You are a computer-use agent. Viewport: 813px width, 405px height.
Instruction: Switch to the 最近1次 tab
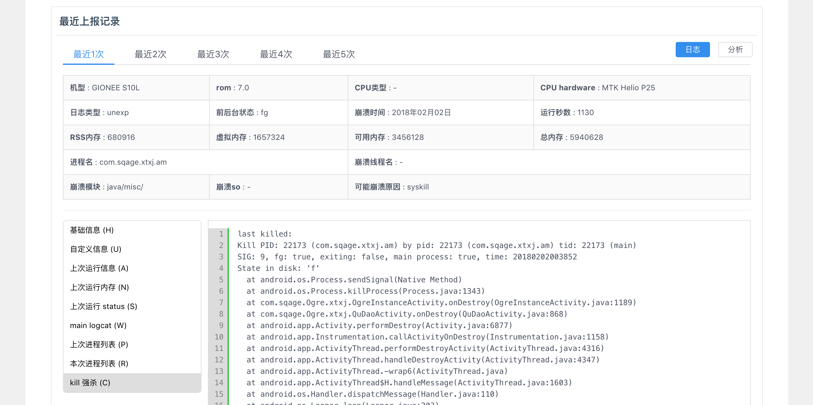tap(89, 54)
